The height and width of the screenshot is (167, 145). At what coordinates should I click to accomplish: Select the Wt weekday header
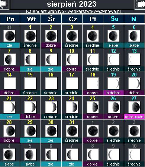pos(30,19)
